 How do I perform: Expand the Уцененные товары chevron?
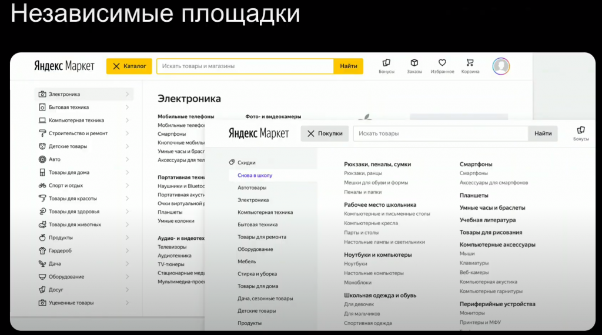coord(127,303)
